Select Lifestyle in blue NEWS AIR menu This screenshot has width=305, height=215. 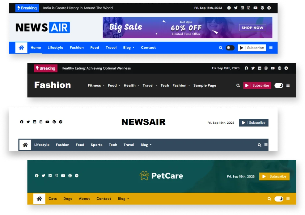click(55, 48)
